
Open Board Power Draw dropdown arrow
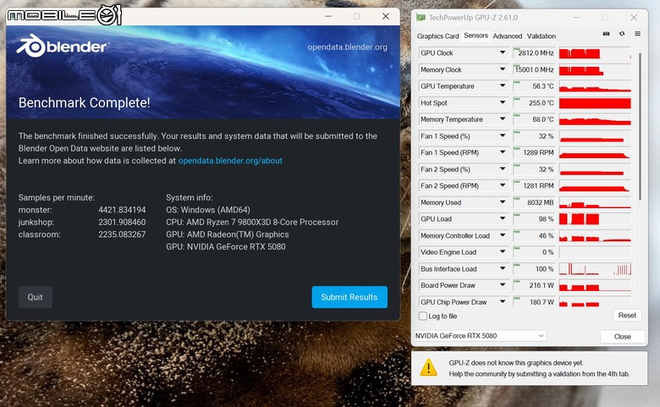click(x=502, y=285)
